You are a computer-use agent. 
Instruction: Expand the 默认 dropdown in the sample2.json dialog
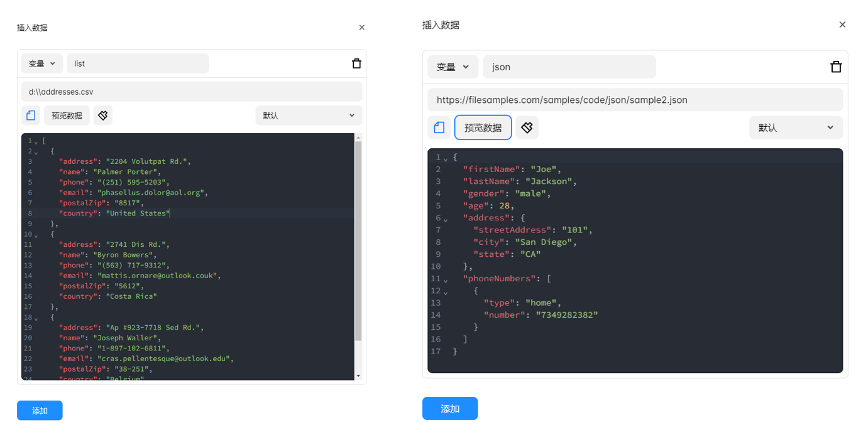tap(795, 127)
